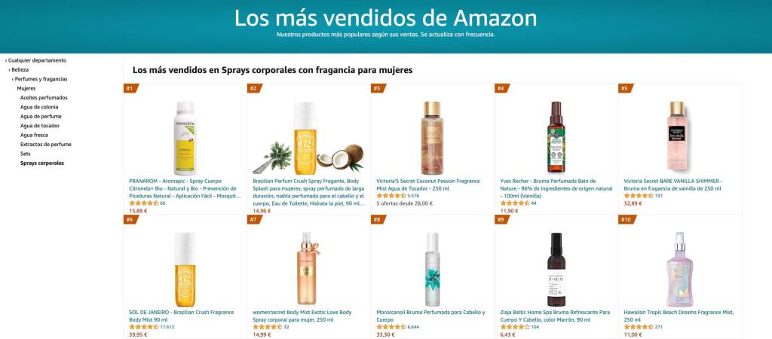Click Victoria Secret BARE VANILLA SHIMMER title
This screenshot has width=772, height=339.
(x=672, y=185)
